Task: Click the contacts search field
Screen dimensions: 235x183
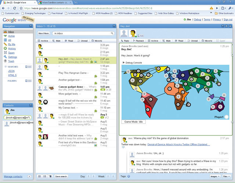Action: pyautogui.click(x=17, y=117)
